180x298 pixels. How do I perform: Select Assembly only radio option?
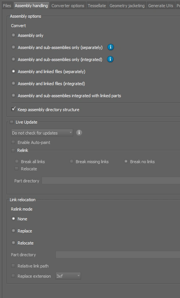(13, 35)
